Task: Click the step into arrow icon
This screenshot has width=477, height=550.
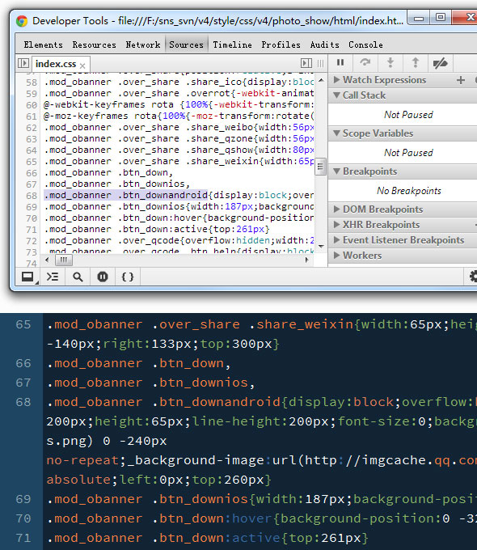Action: tap(390, 62)
